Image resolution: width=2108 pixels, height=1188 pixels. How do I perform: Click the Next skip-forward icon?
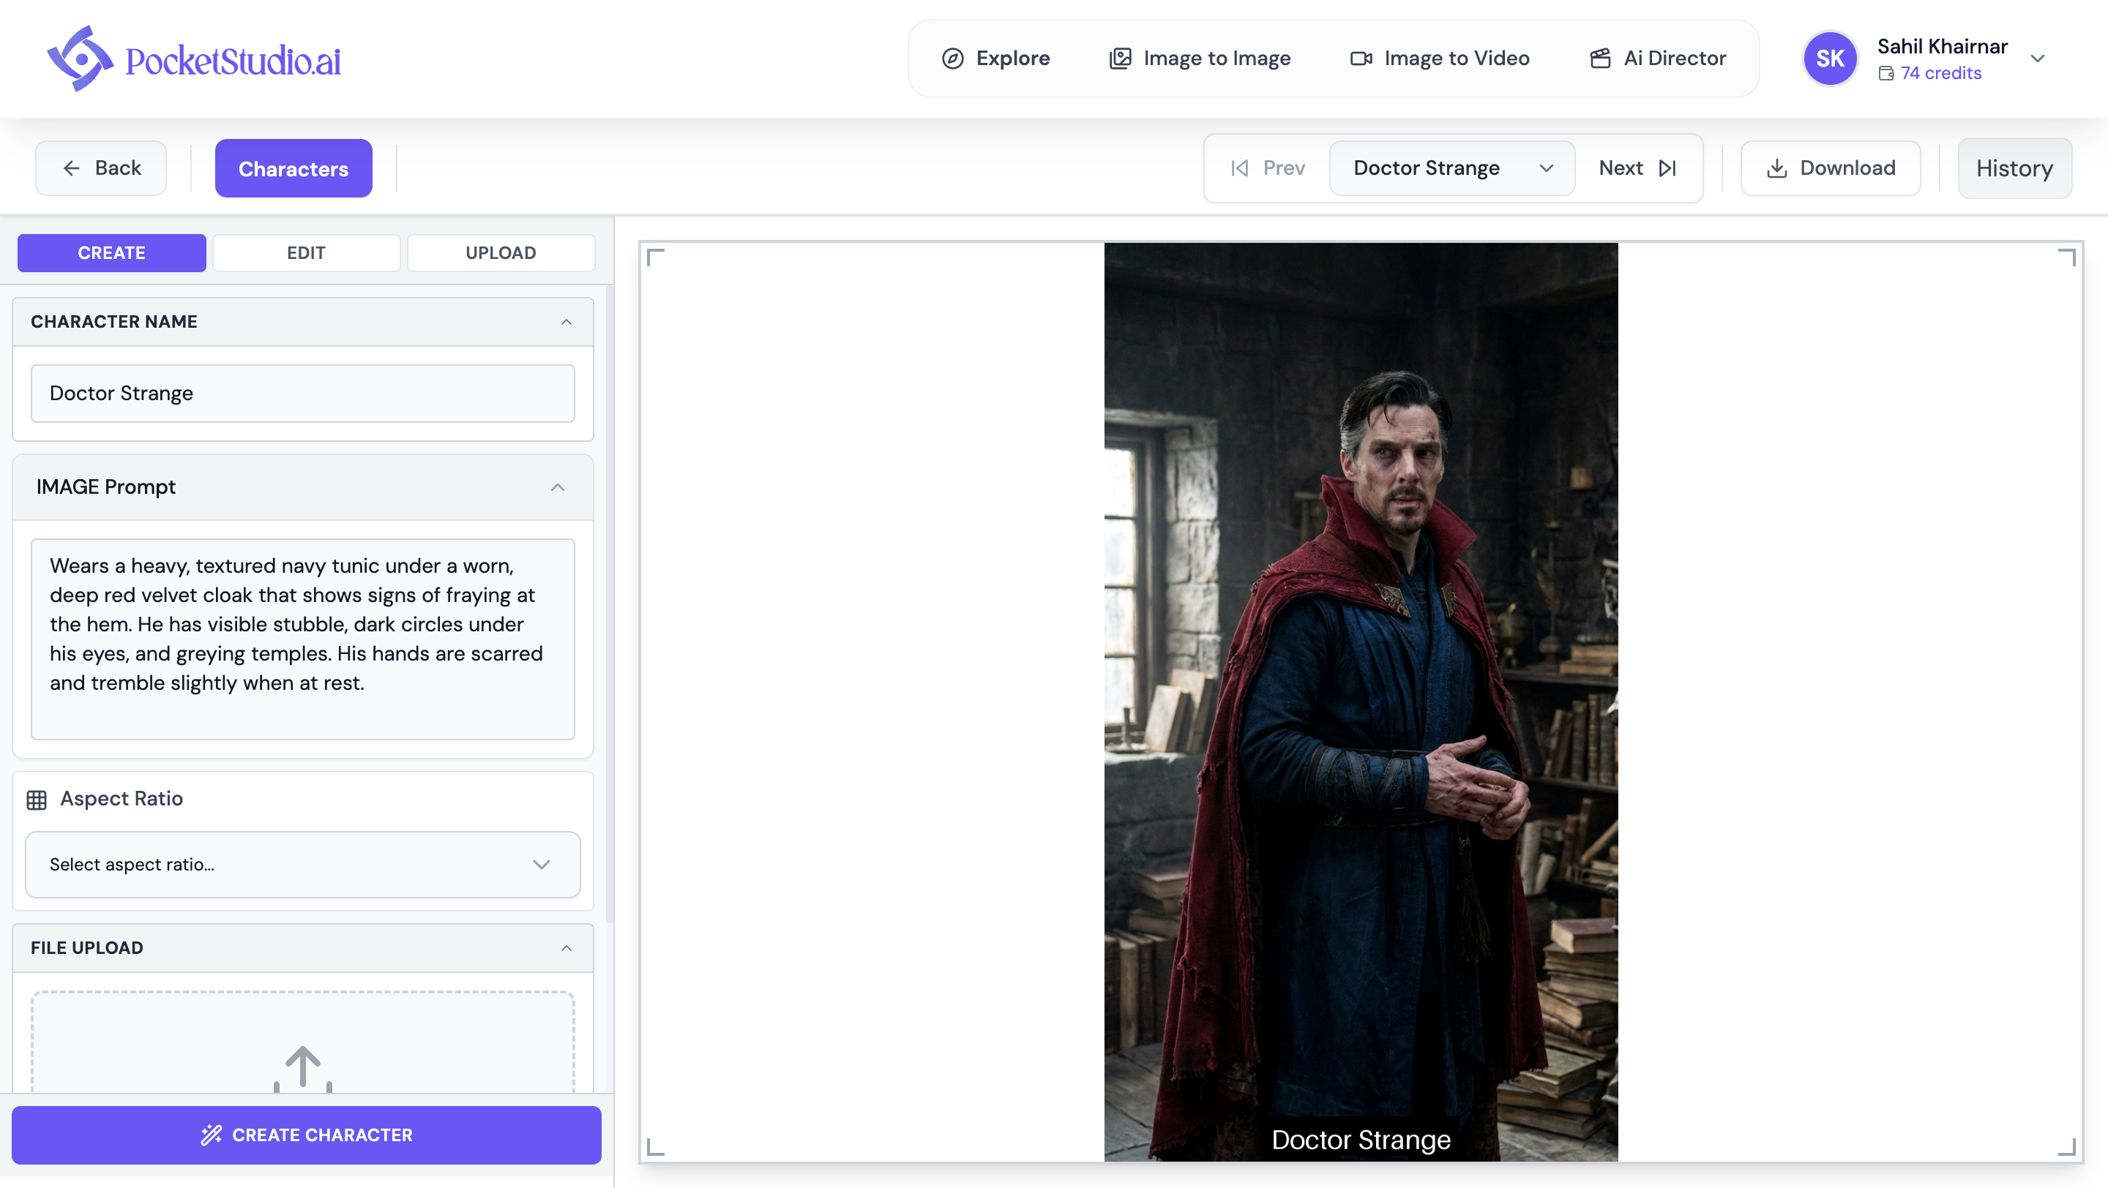[x=1667, y=168]
